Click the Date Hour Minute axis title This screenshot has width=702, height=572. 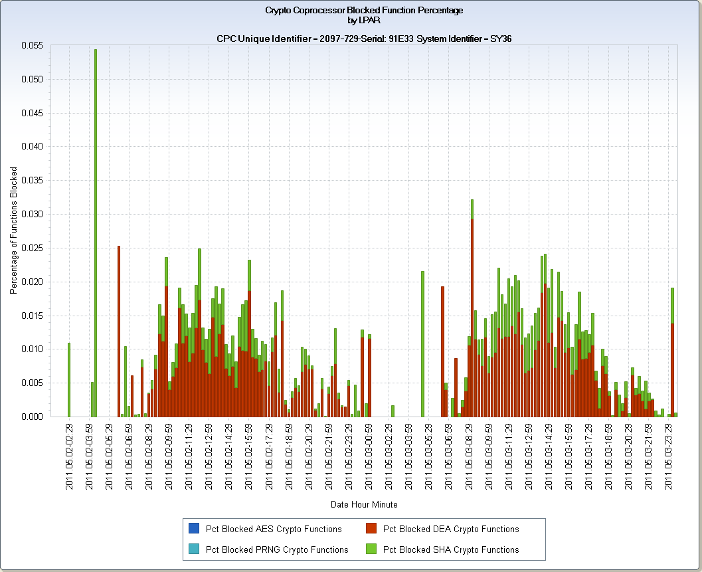click(364, 504)
